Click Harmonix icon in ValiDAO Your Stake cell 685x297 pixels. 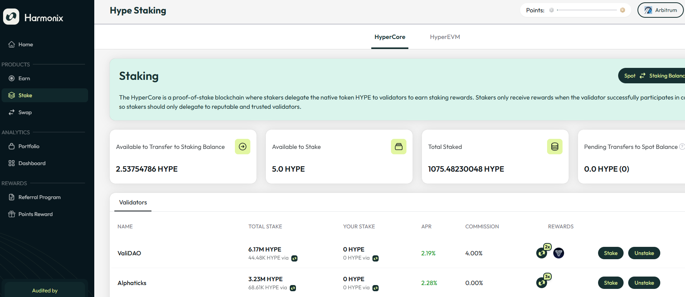(376, 258)
